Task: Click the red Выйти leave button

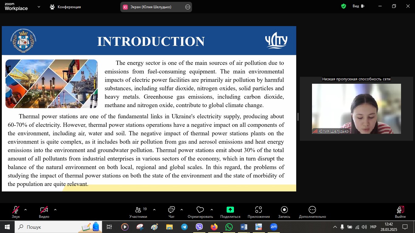Action: click(x=400, y=212)
